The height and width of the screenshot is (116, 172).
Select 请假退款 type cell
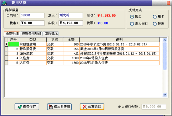33,54
